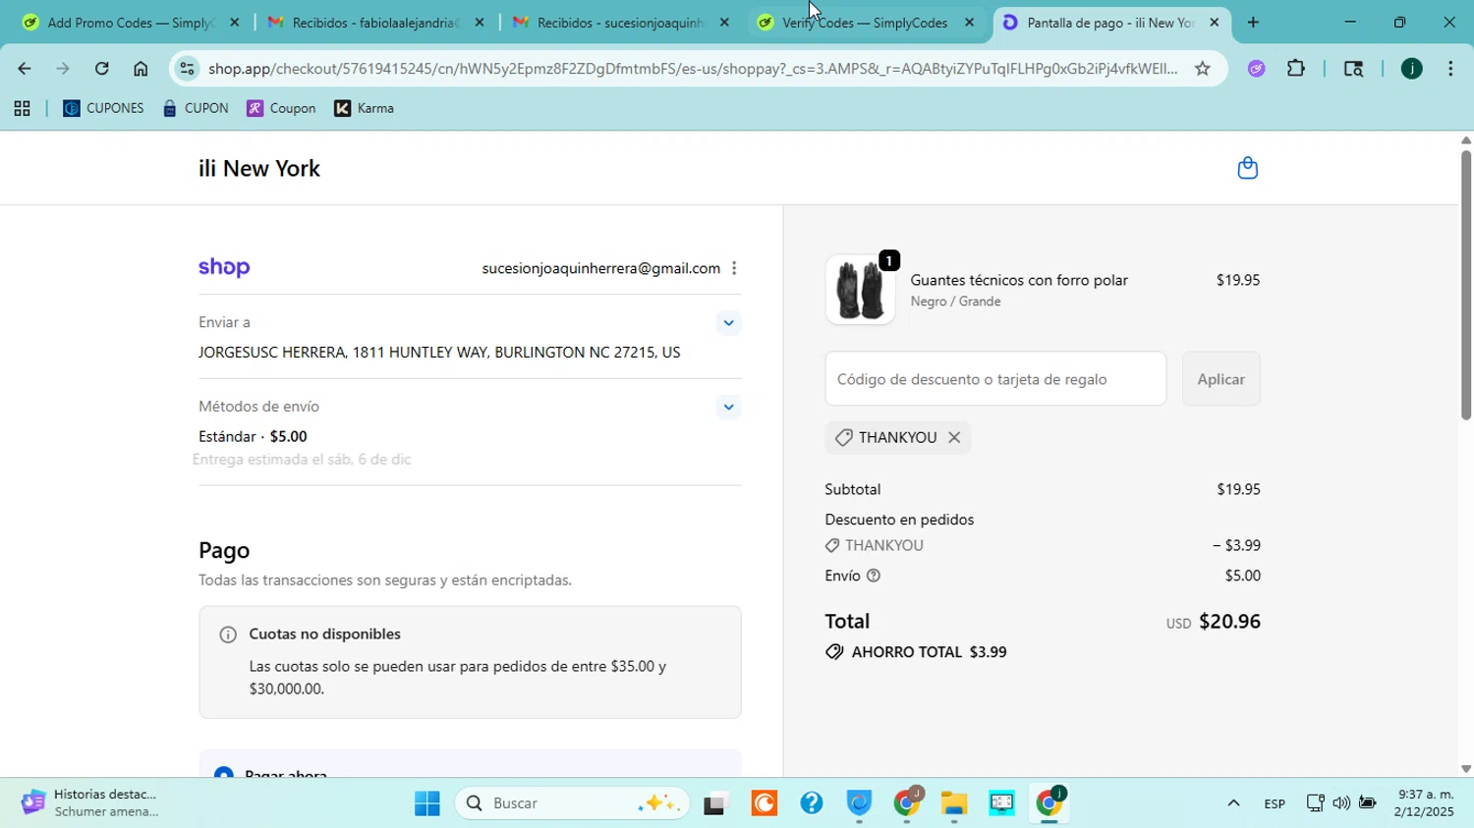Screen dimensions: 1474x828
Task: Bookmark this page with star icon
Action: pos(1202,69)
